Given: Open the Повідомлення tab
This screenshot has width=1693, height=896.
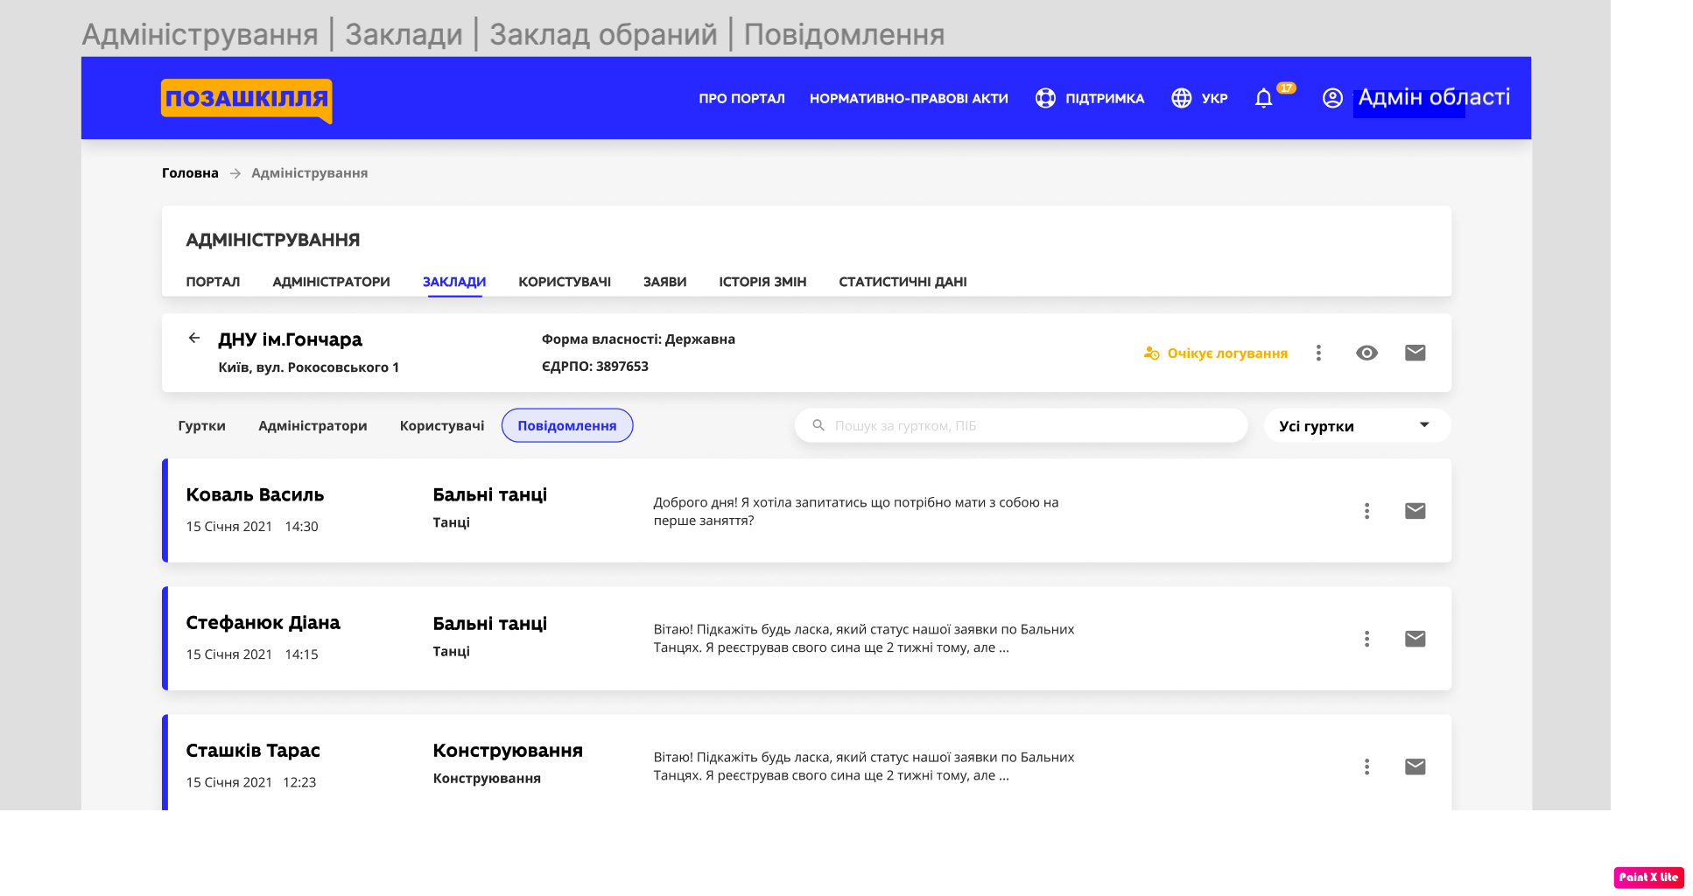Looking at the screenshot, I should pyautogui.click(x=566, y=425).
